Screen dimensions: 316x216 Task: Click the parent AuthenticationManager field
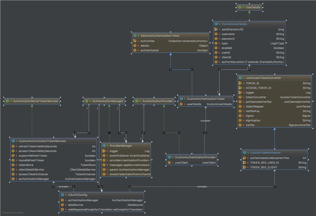[x=126, y=170]
